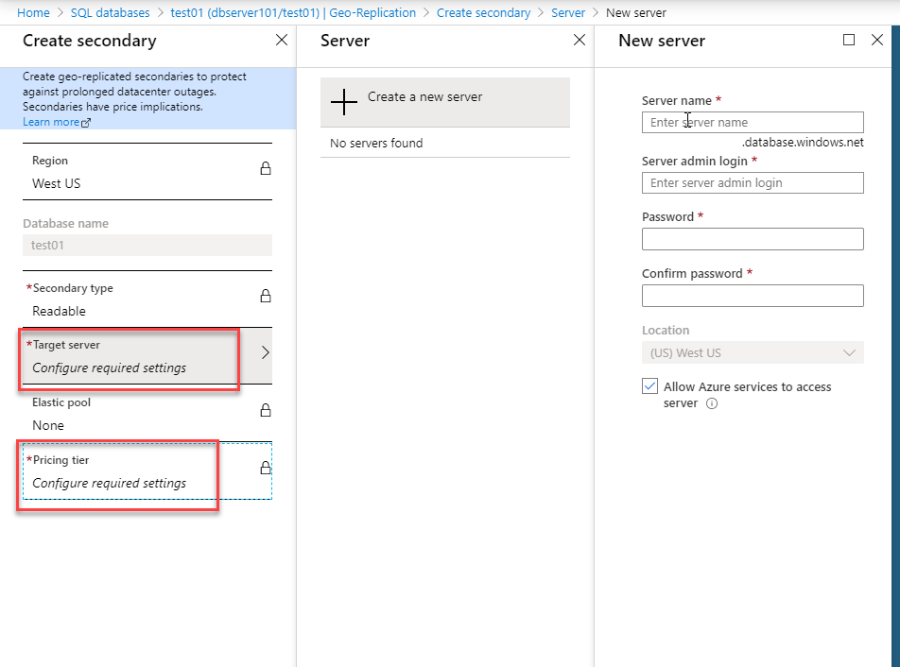
Task: Toggle Allow Azure services to access server checkbox
Action: click(x=649, y=386)
